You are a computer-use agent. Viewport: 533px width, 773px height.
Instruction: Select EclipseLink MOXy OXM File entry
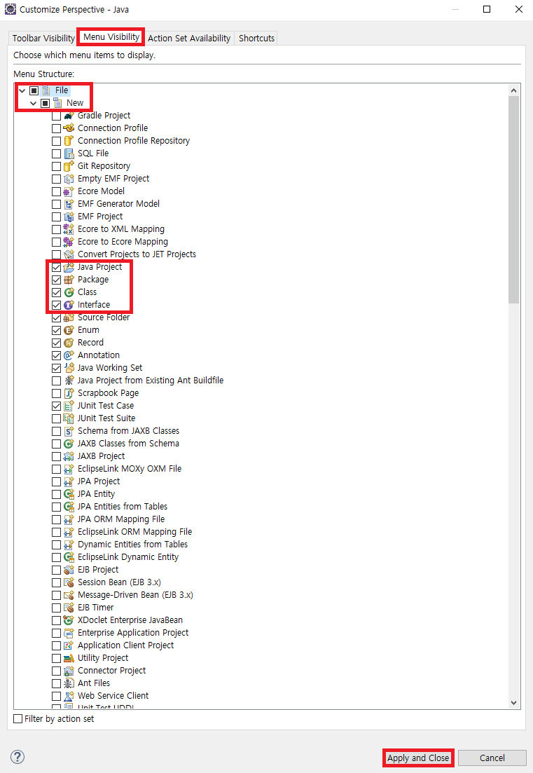[130, 469]
